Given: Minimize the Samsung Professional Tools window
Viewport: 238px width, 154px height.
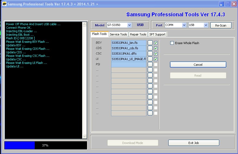Looking at the screenshot, I should click(221, 4).
